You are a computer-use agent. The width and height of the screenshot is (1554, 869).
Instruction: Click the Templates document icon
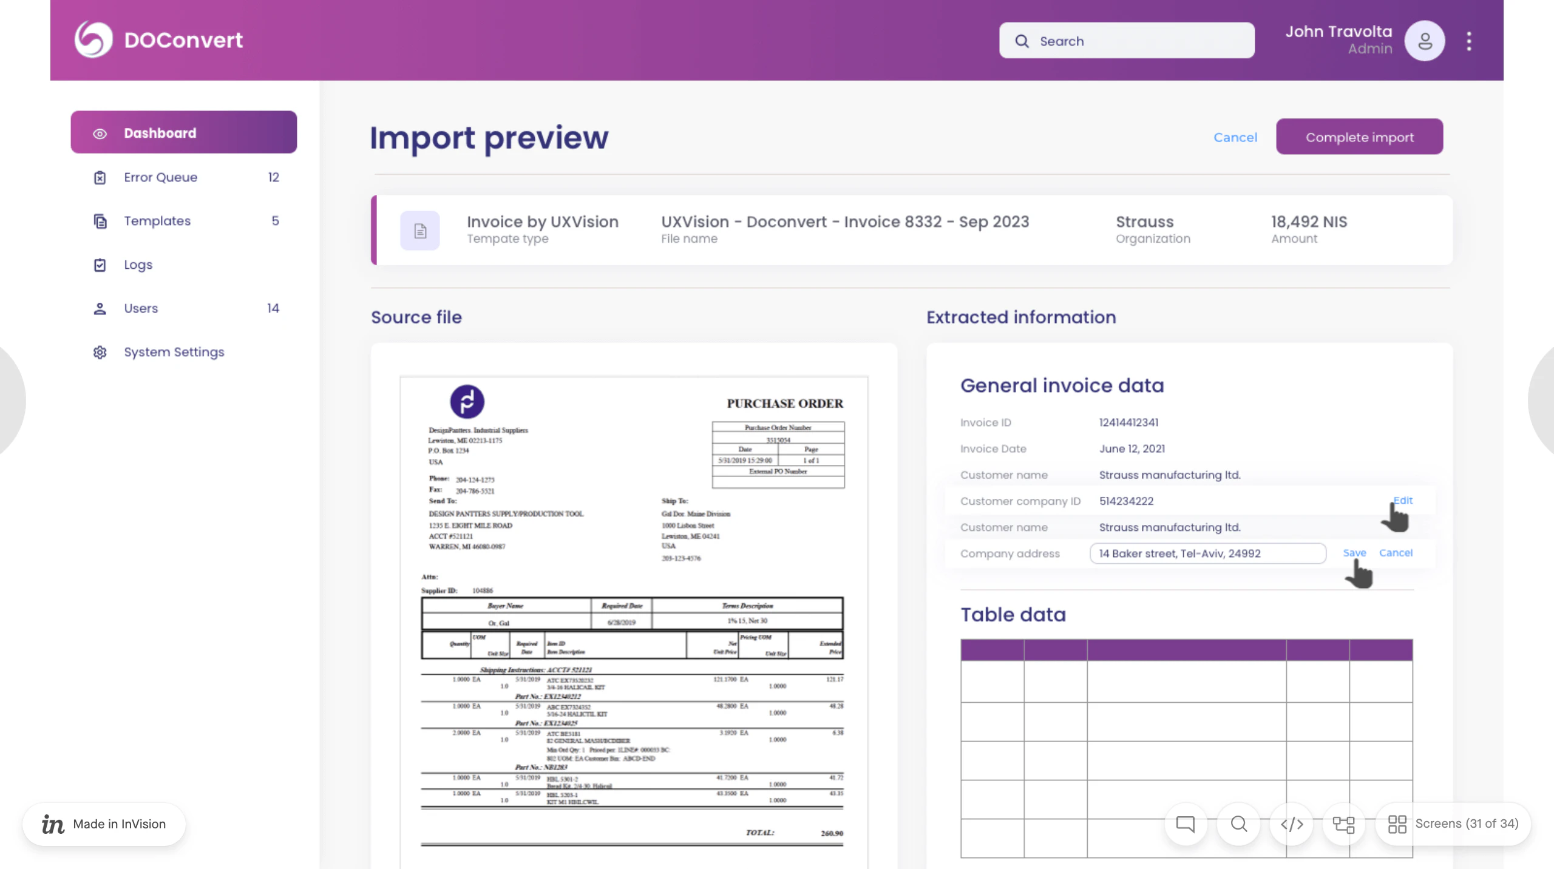pyautogui.click(x=99, y=221)
